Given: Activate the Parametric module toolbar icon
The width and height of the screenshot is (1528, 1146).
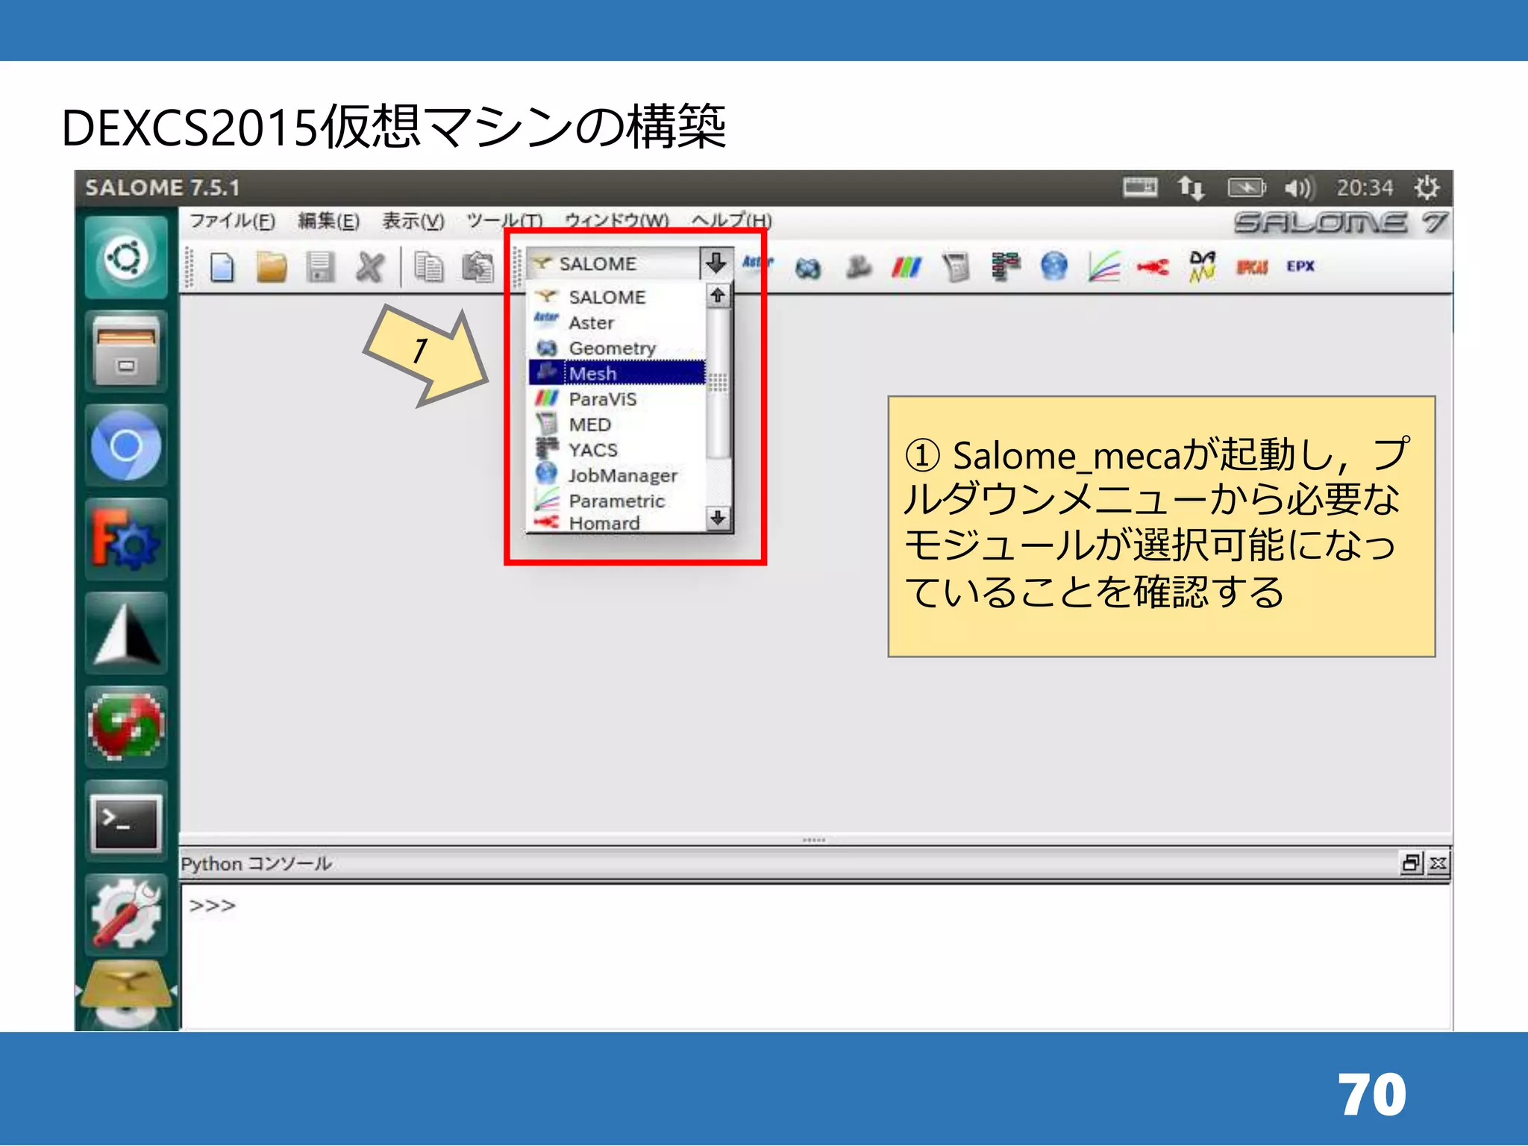Looking at the screenshot, I should (x=1103, y=266).
